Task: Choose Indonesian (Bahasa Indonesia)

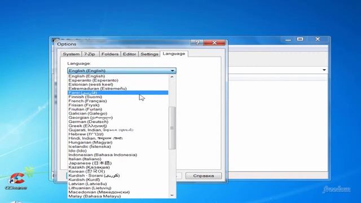Action: pyautogui.click(x=118, y=155)
